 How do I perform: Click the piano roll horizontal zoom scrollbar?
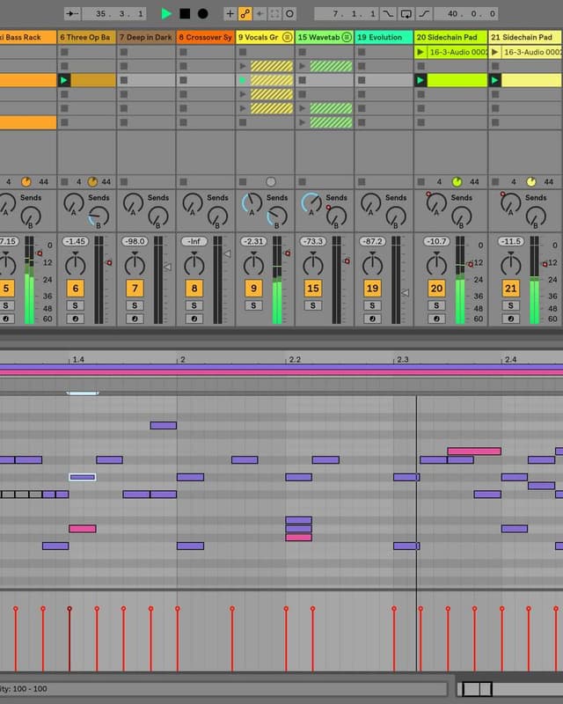click(x=478, y=689)
